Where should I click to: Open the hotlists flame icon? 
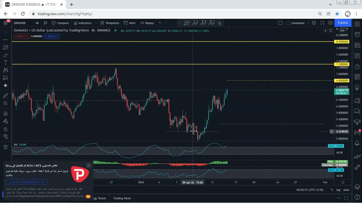point(357,67)
